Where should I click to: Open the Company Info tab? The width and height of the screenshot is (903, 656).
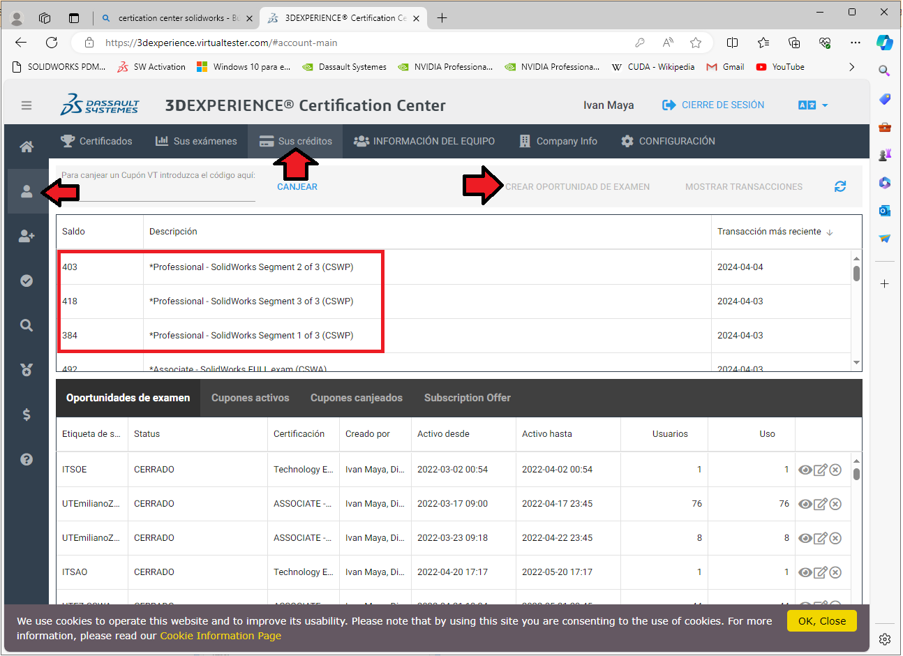coord(558,141)
